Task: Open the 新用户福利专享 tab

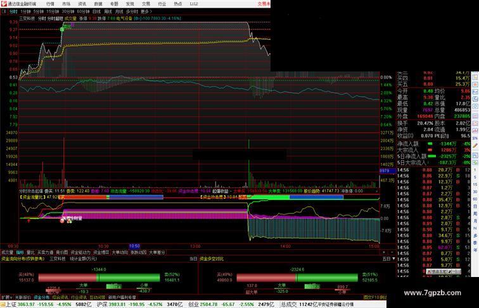Action: tap(122, 297)
